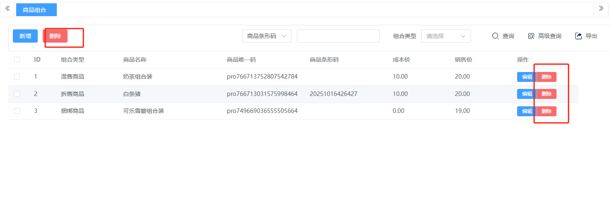Click the magnifier Query (查询) icon
The width and height of the screenshot is (610, 199).
(495, 36)
